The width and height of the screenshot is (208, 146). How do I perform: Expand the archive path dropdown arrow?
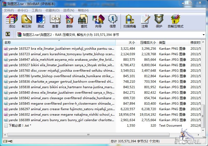coord(204,35)
